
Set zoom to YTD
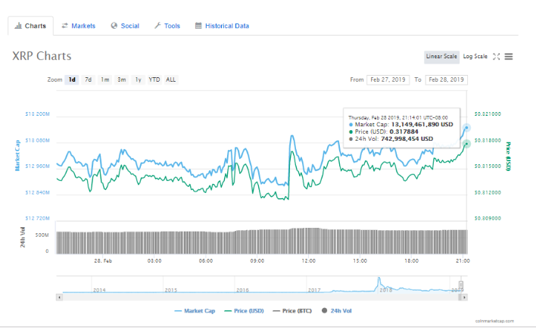tap(154, 79)
